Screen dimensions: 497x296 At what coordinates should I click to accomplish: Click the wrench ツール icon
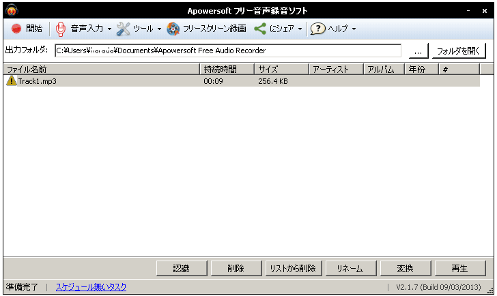pyautogui.click(x=123, y=29)
